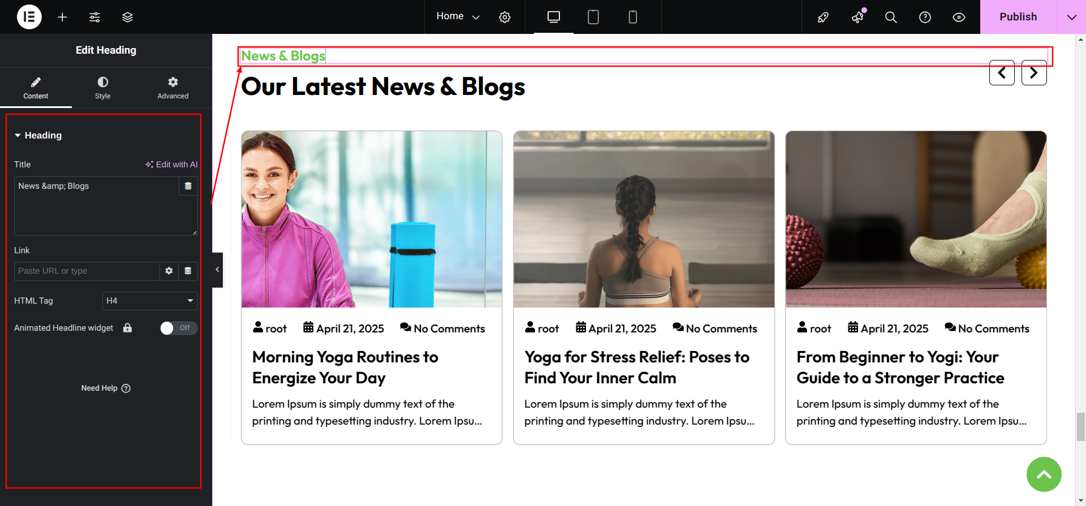Click the Animated Headline lock icon
Viewport: 1086px width, 506px height.
tap(128, 328)
